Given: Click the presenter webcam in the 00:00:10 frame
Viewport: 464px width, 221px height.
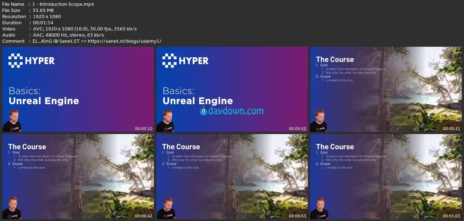Looking at the screenshot, I should click(12, 121).
